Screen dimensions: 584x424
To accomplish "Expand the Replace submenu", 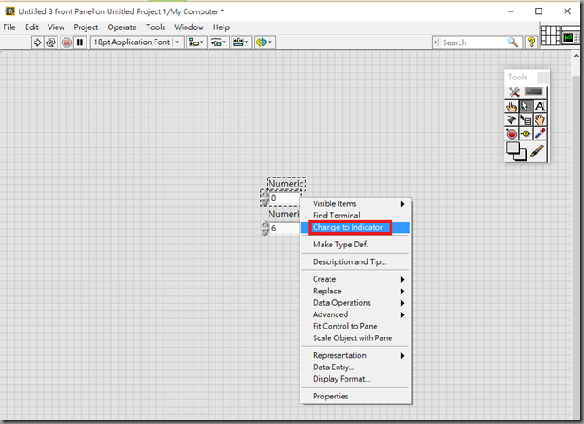I will tap(356, 291).
